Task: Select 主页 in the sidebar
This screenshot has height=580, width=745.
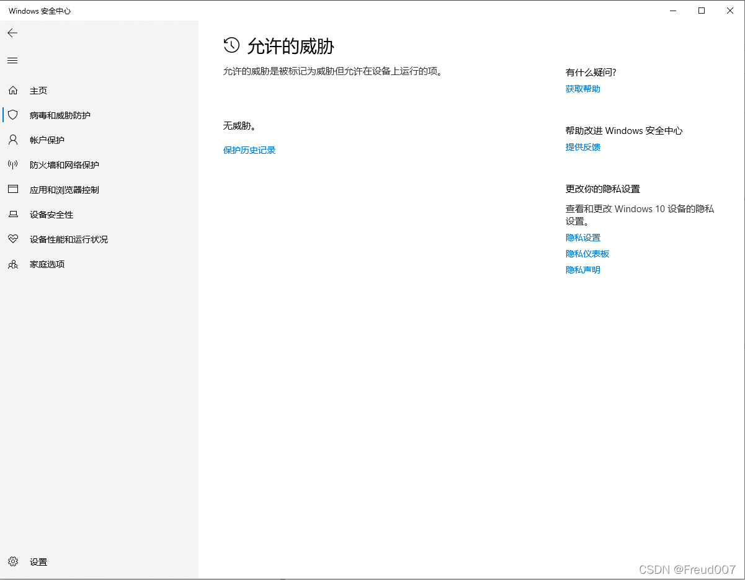Action: 38,91
